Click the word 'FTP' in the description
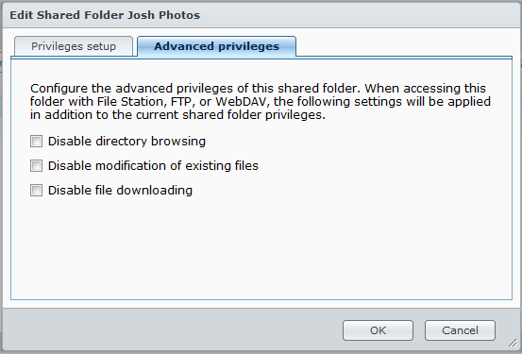This screenshot has height=354, width=522. [x=182, y=102]
